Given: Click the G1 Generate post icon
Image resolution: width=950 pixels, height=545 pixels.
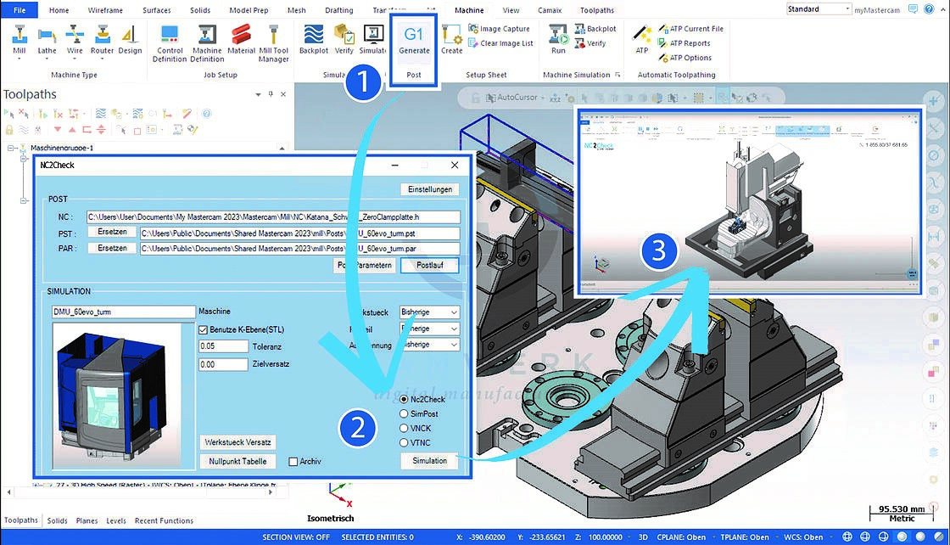Looking at the screenshot, I should point(413,40).
